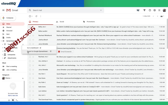Expand the Attachments label
The image size is (168, 105).
(x=3, y=58)
